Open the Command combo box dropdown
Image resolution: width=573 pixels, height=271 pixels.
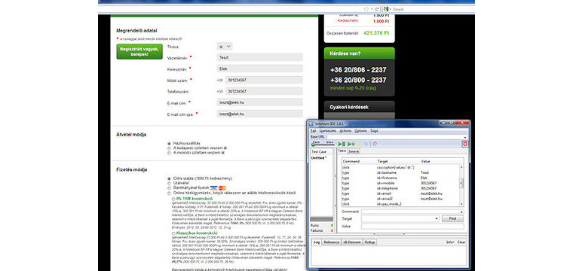pos(461,212)
